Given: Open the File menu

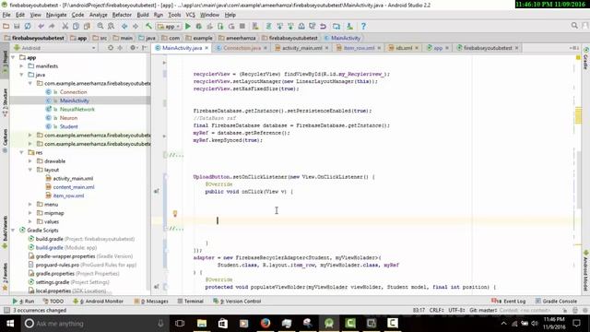Looking at the screenshot, I should coord(6,15).
